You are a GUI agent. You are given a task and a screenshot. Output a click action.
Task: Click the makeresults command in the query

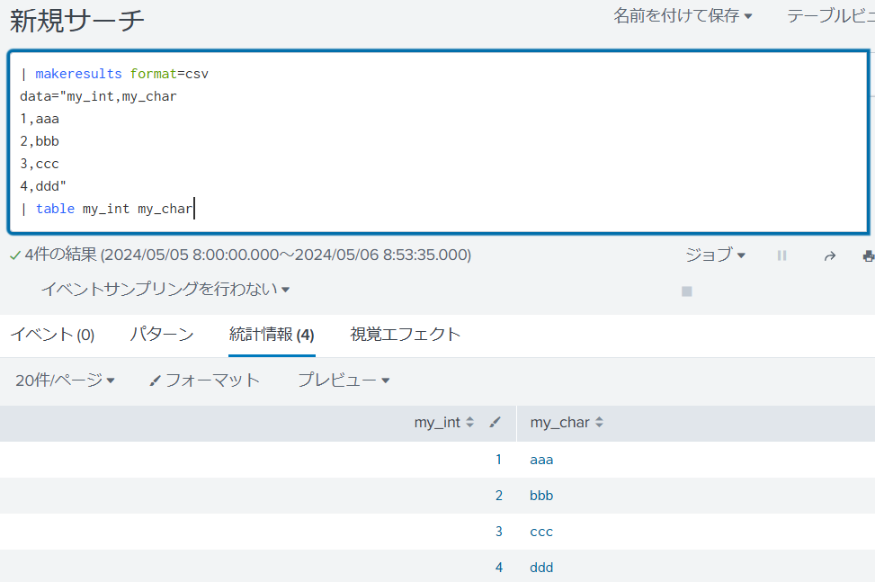[x=78, y=74]
